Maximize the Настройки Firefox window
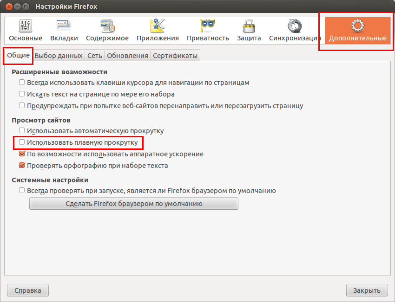Image resolution: width=395 pixels, height=302 pixels. coord(26,6)
